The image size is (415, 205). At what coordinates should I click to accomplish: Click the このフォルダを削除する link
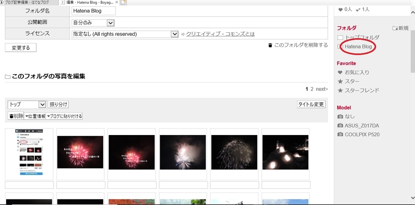tap(301, 45)
